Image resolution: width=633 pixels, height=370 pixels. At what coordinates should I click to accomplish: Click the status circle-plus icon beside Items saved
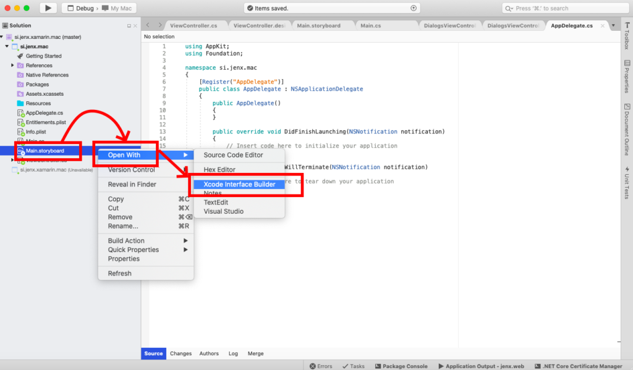tap(414, 8)
